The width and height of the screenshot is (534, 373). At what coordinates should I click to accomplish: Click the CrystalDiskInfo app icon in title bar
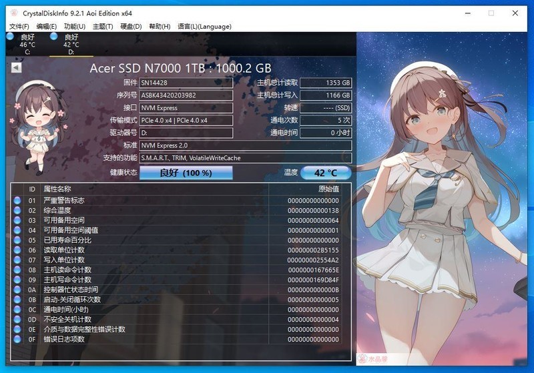pyautogui.click(x=14, y=13)
